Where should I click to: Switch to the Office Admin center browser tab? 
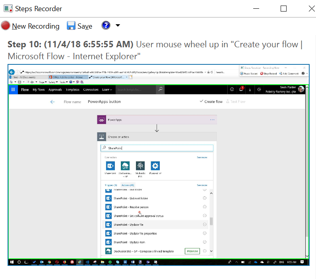point(68,77)
